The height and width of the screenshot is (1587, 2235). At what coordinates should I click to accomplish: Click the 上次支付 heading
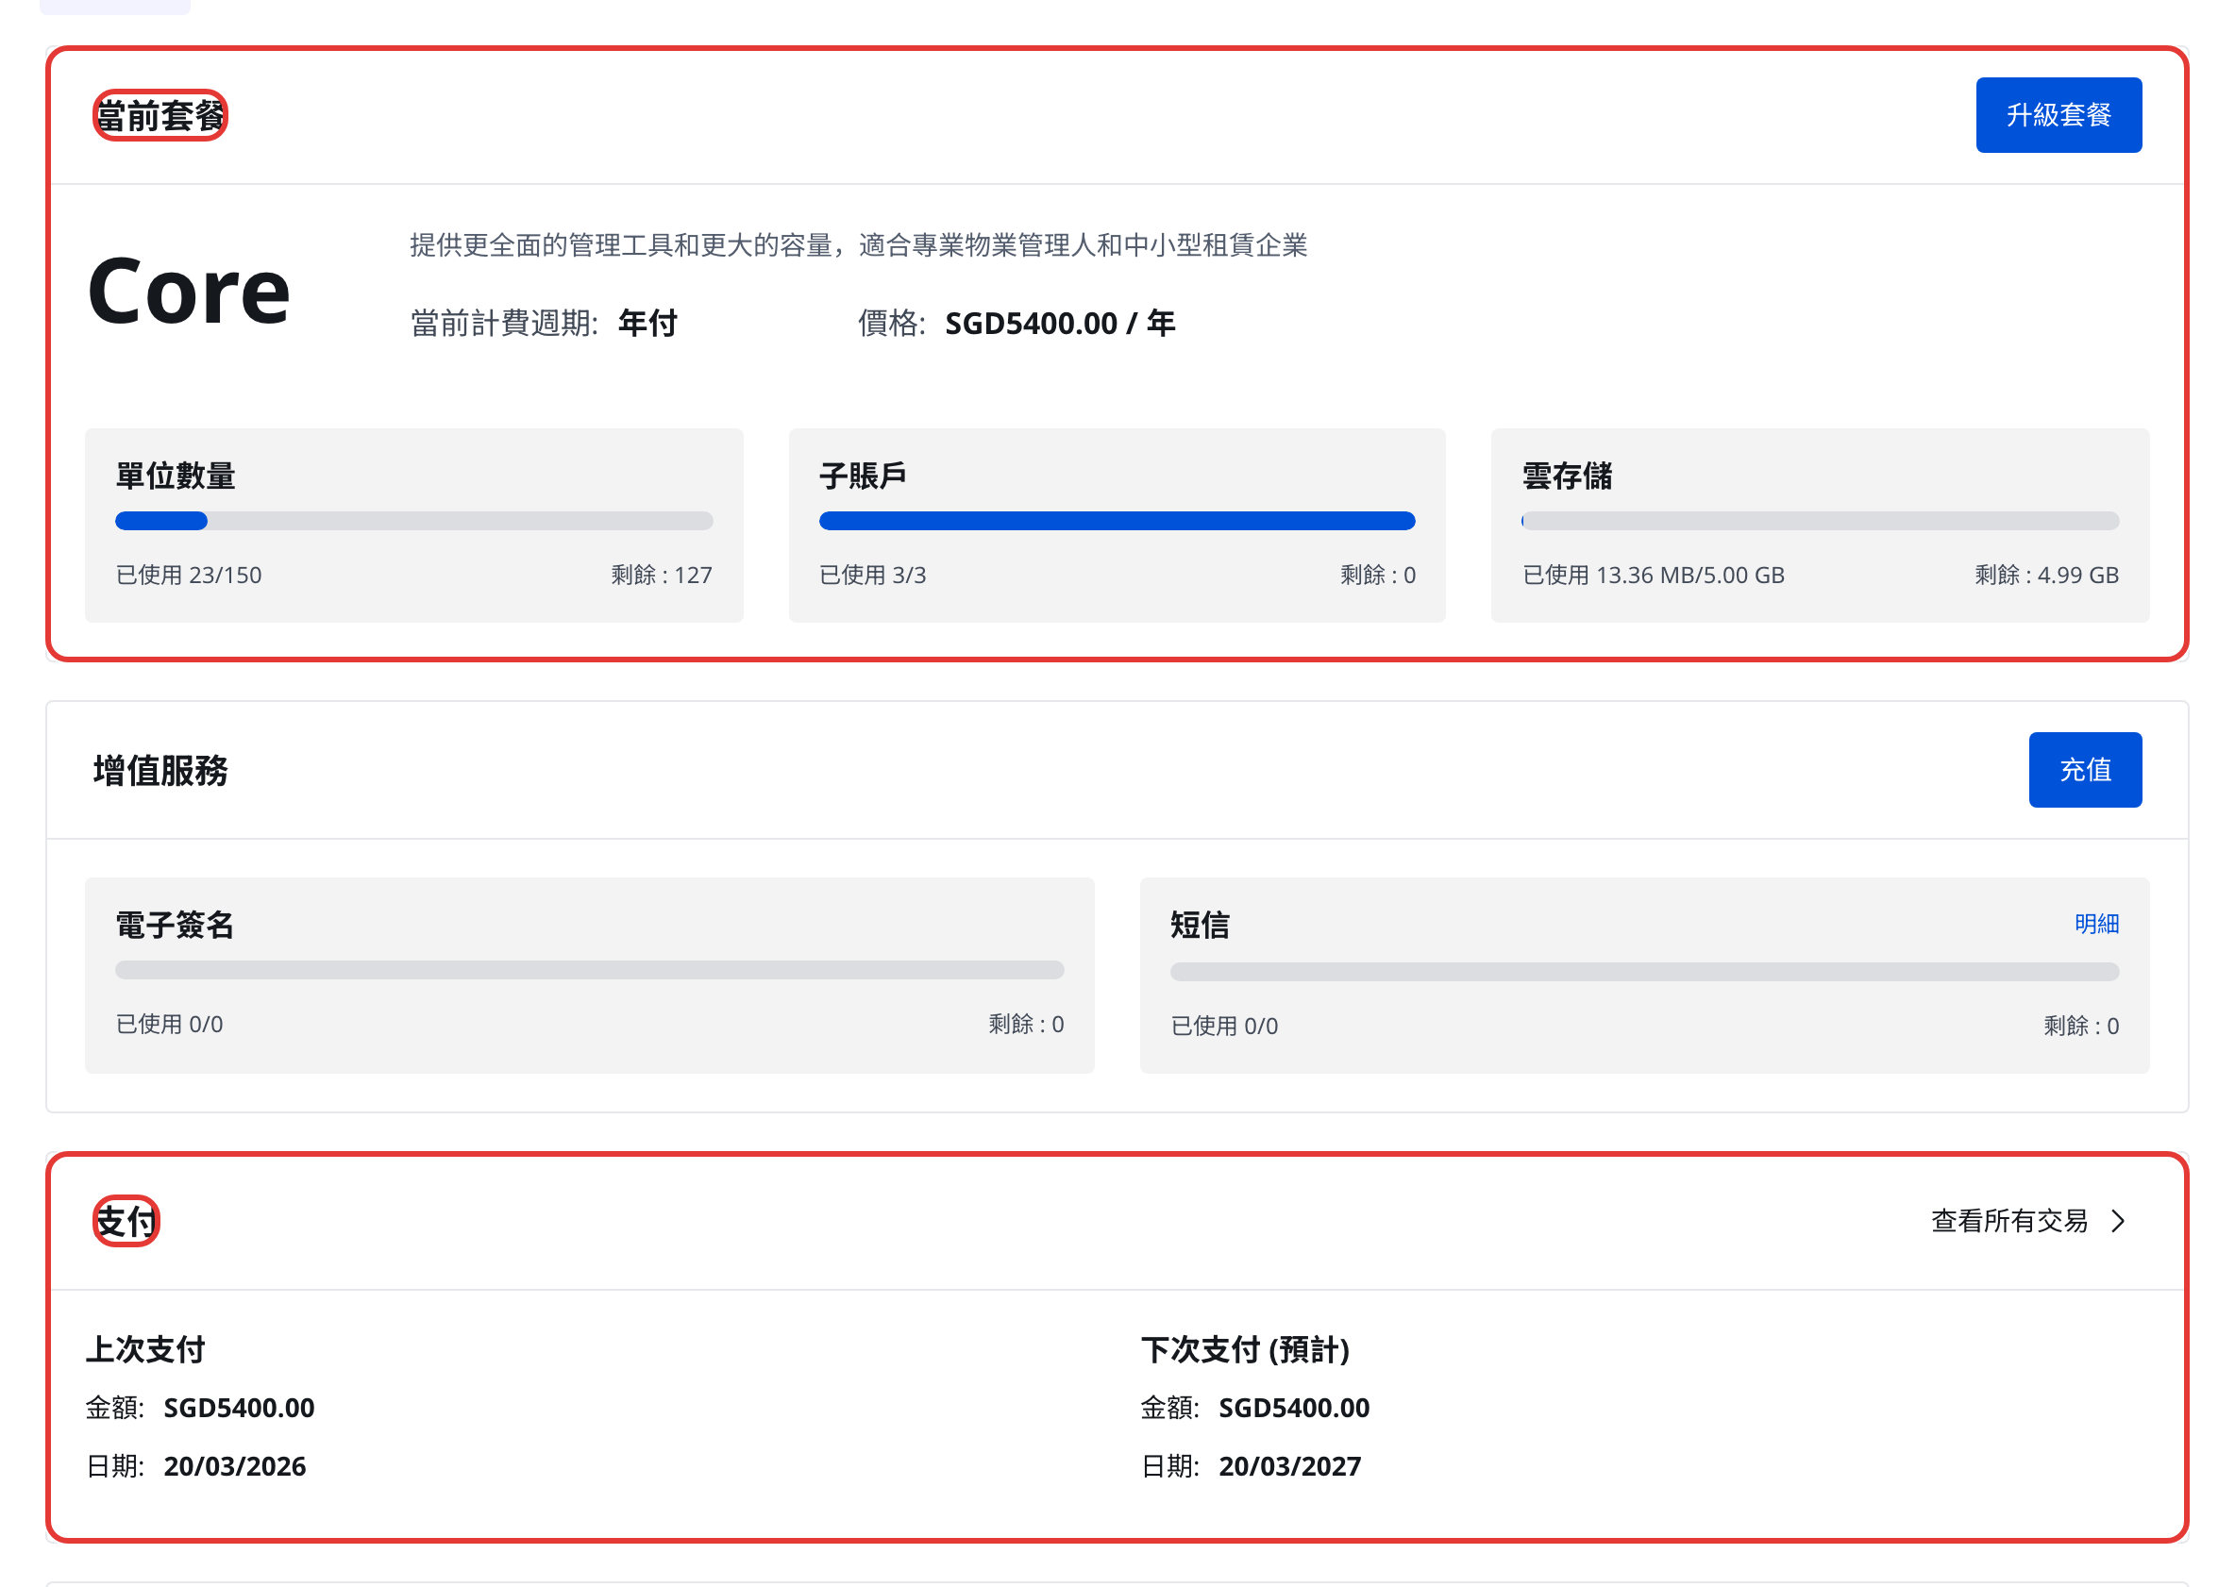click(145, 1349)
